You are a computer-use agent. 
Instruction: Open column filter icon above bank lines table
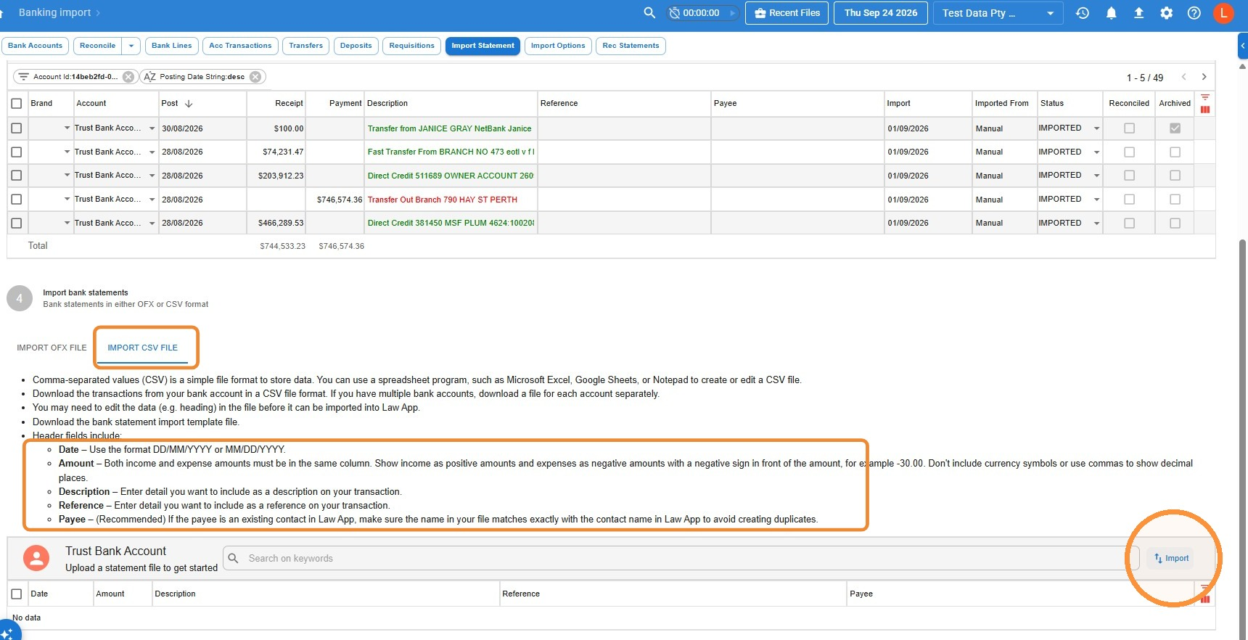pyautogui.click(x=1204, y=97)
